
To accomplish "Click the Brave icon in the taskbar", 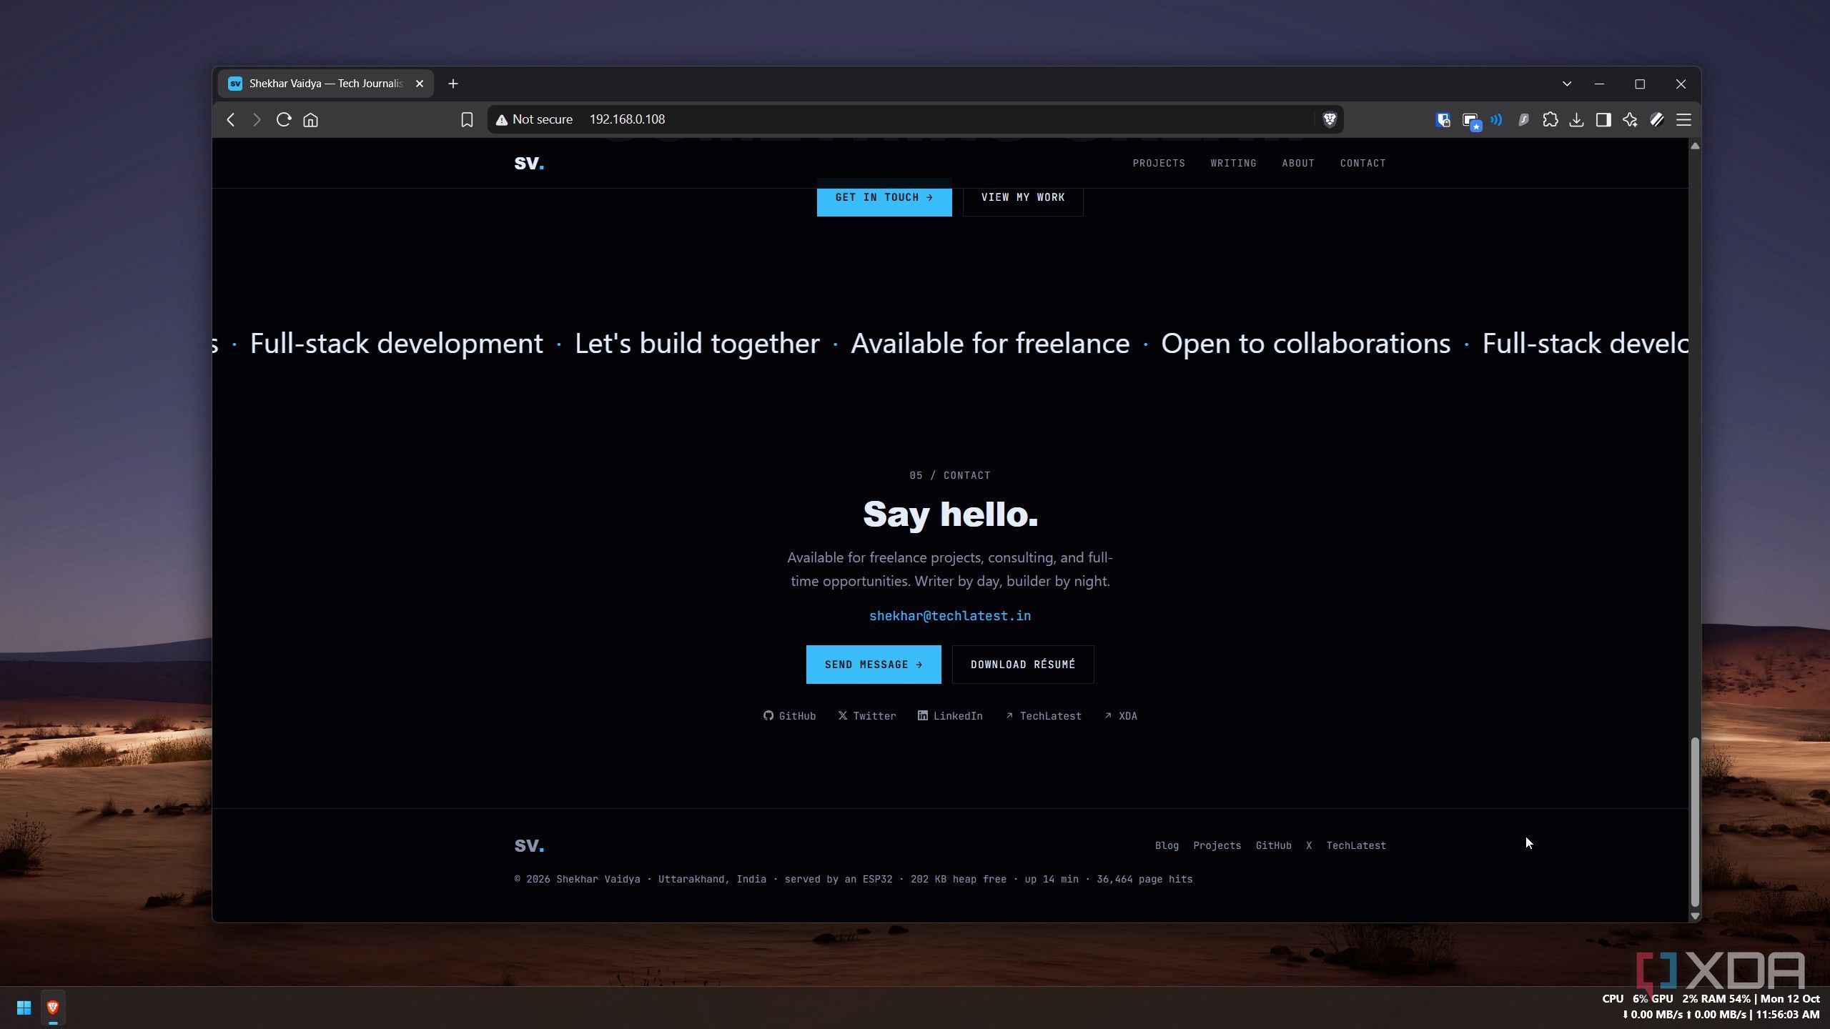I will coord(53,1008).
